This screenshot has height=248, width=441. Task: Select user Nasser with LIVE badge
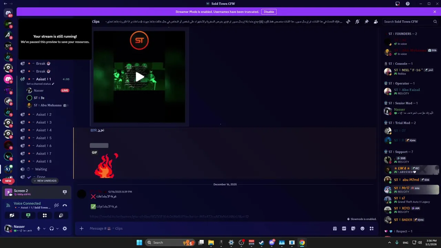(48, 91)
